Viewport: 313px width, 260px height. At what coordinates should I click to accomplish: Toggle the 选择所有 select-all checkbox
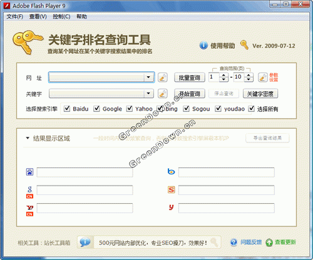point(252,109)
